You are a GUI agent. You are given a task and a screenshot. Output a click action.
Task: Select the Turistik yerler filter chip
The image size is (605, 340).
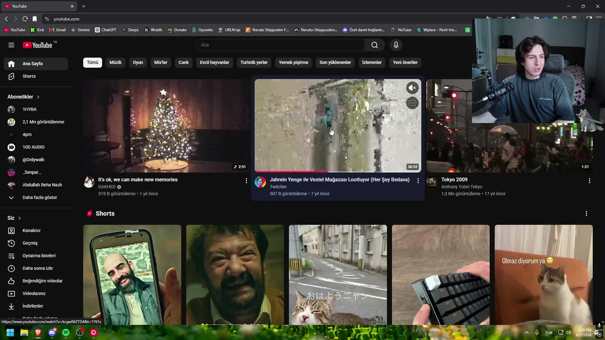pos(254,62)
